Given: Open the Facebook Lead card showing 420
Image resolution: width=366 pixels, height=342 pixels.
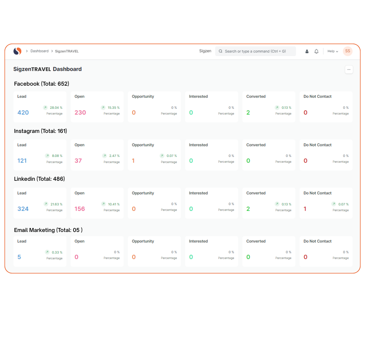Looking at the screenshot, I should 40,107.
